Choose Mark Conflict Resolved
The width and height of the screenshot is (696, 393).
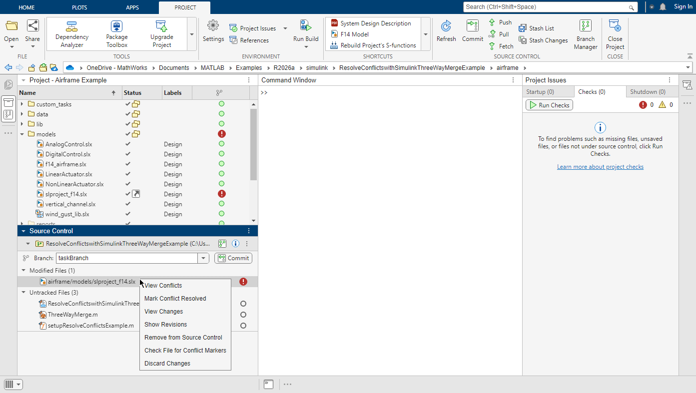[185, 299]
